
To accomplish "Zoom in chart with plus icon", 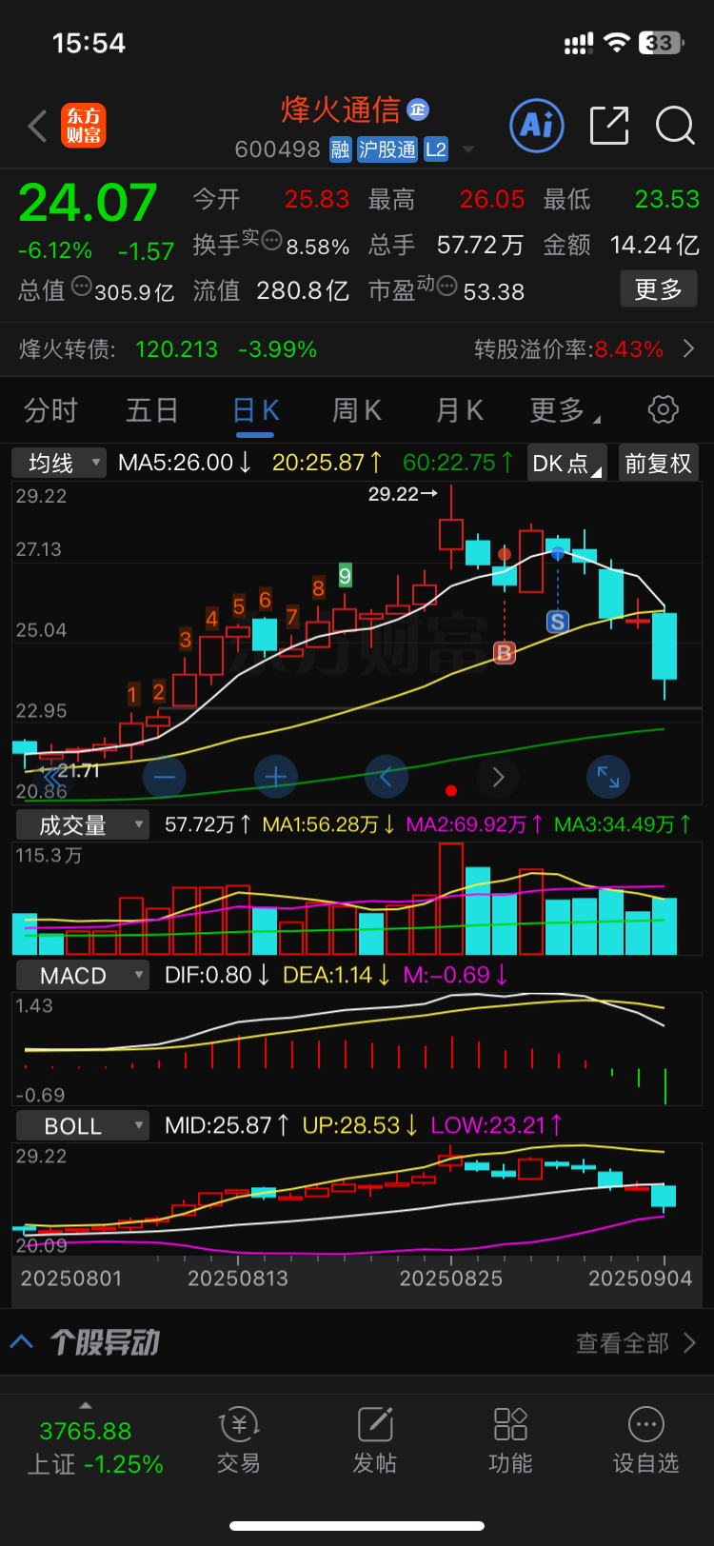I will pos(276,777).
